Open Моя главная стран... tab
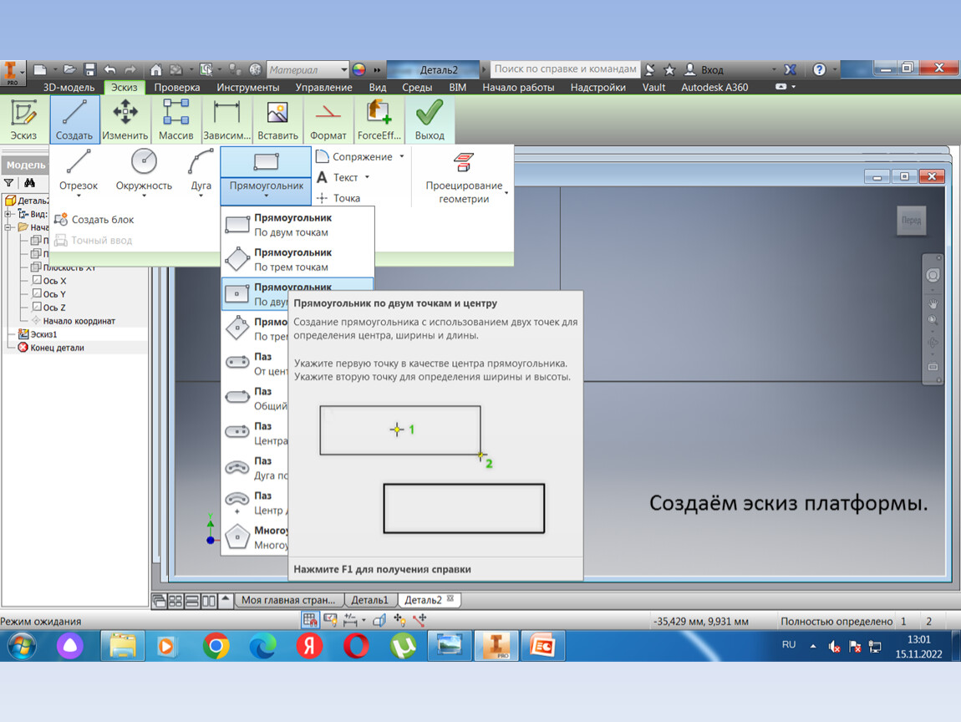The height and width of the screenshot is (722, 961). click(288, 600)
